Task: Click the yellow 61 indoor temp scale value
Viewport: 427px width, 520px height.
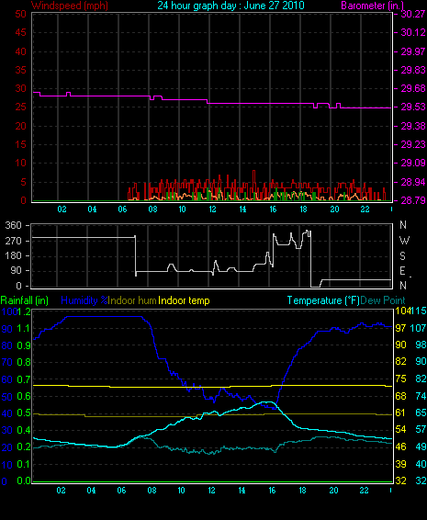Action: [x=400, y=413]
